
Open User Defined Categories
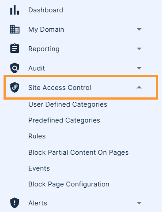68,104
